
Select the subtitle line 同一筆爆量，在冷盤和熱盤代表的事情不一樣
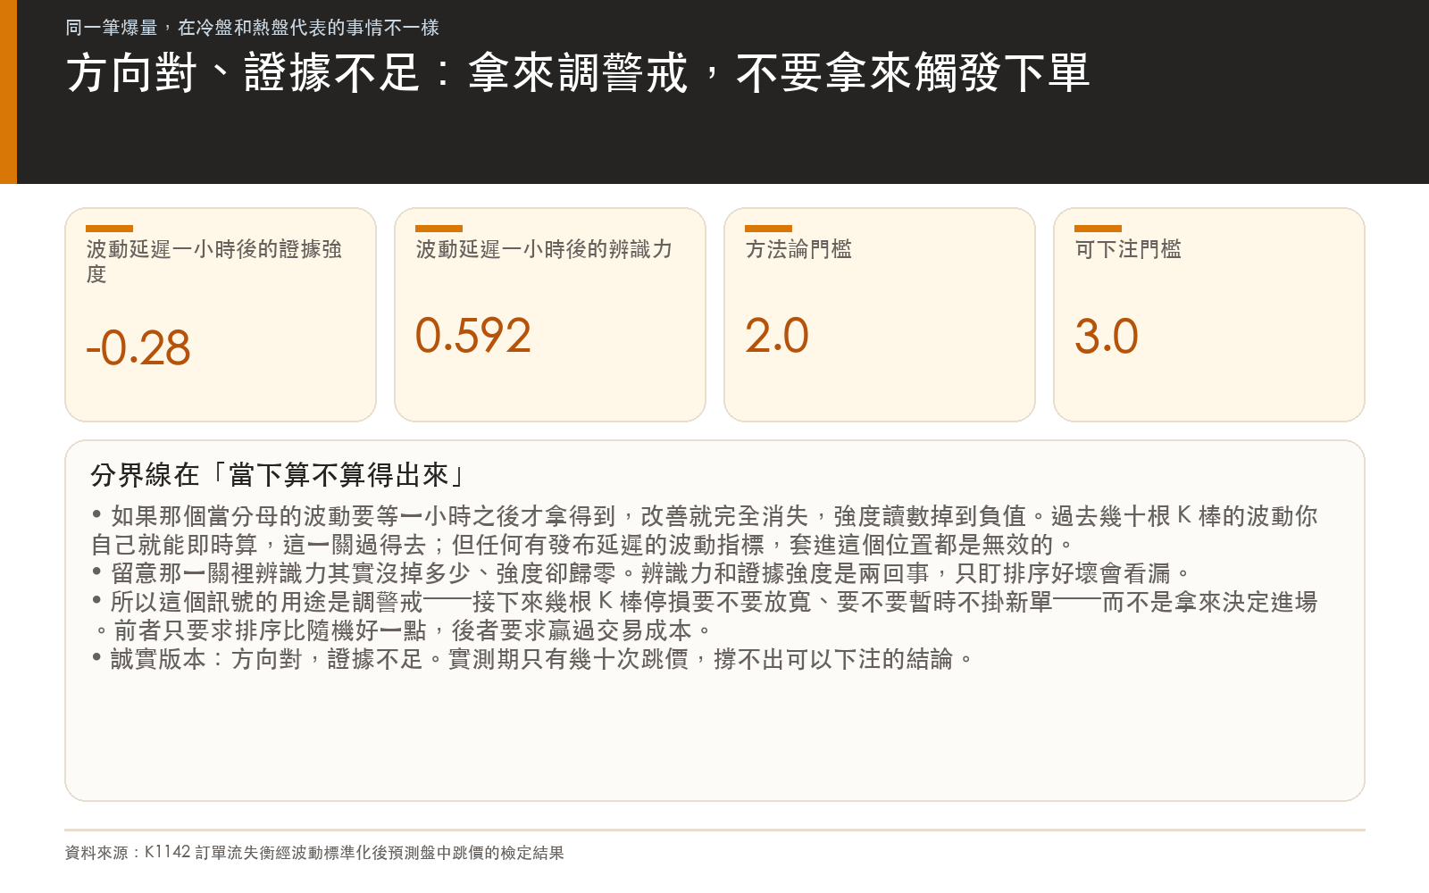[252, 28]
